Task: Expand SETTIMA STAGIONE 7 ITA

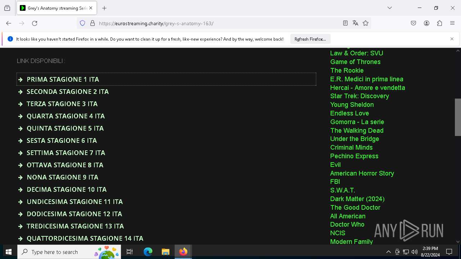Action: (x=166, y=153)
